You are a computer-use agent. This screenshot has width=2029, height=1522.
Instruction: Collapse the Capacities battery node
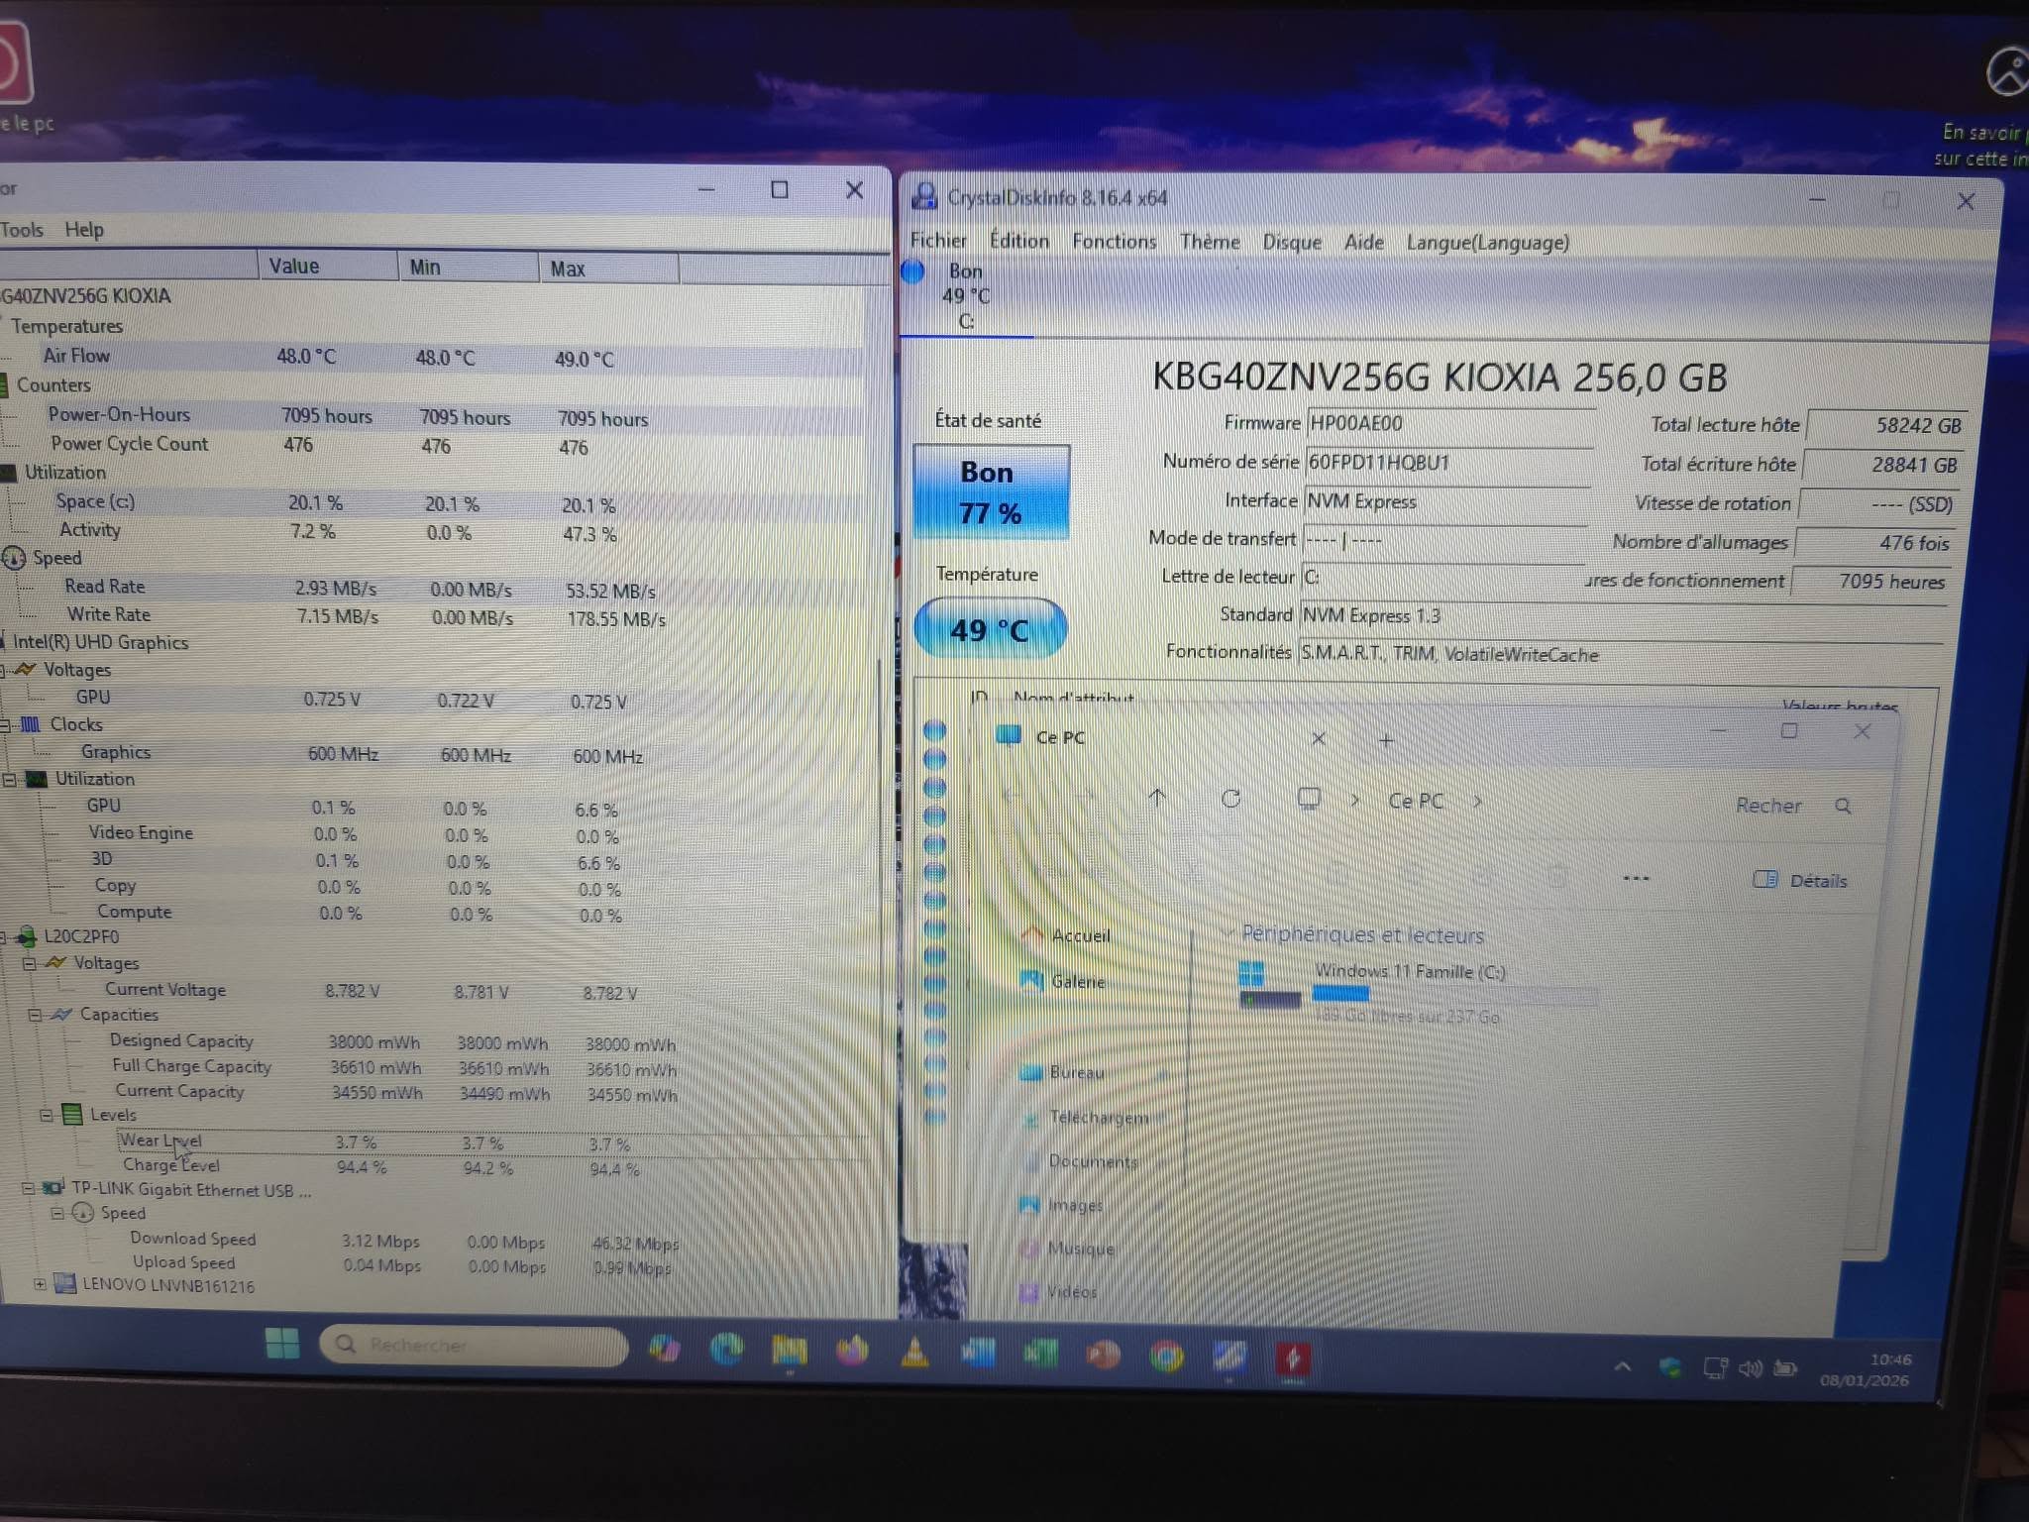36,1015
